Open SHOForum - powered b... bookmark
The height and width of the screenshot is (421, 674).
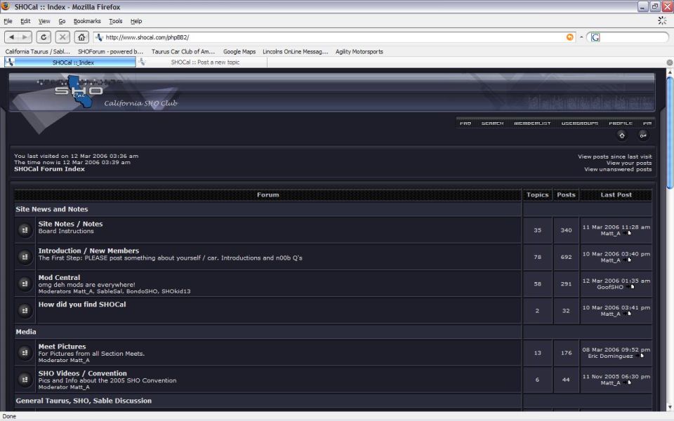pyautogui.click(x=110, y=51)
